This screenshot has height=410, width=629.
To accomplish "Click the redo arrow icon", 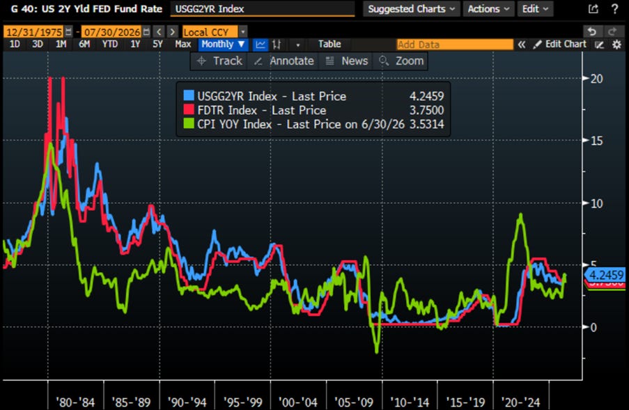I will coord(612,31).
